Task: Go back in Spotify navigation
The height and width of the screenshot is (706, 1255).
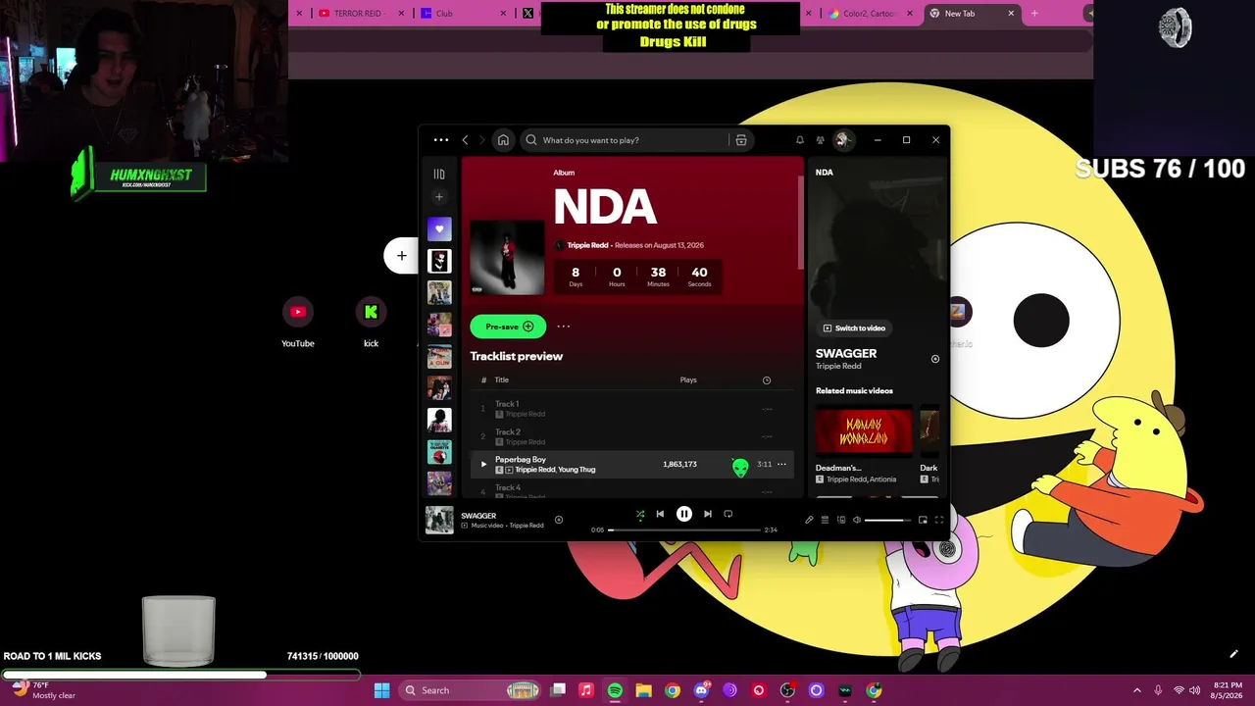Action: [466, 140]
